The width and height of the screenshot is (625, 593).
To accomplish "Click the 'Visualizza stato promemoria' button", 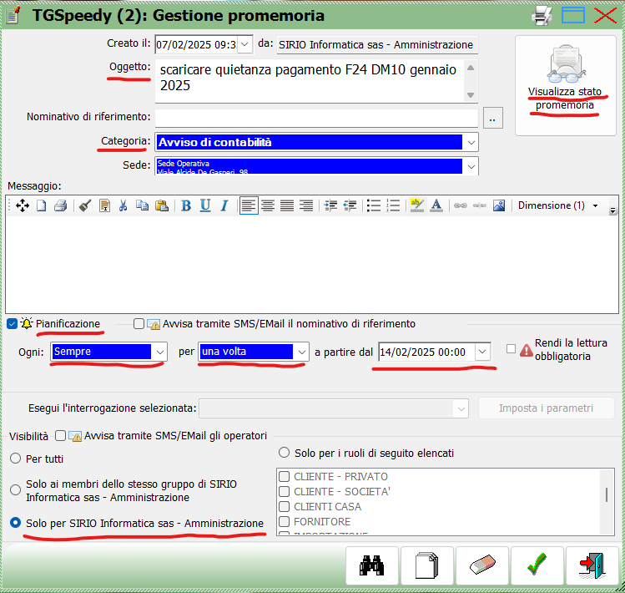I will point(564,85).
